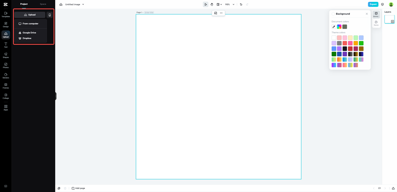
Task: Open the Design panel
Action: click(x=6, y=25)
